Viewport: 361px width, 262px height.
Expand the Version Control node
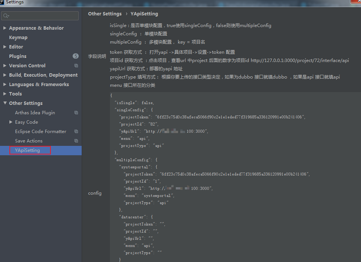tap(5, 65)
